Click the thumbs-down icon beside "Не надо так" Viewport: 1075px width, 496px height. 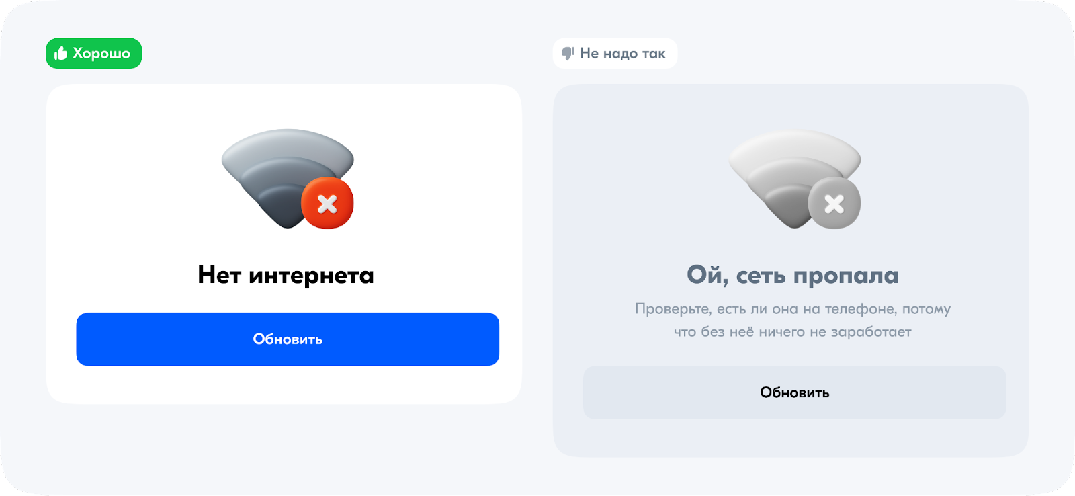pyautogui.click(x=568, y=53)
